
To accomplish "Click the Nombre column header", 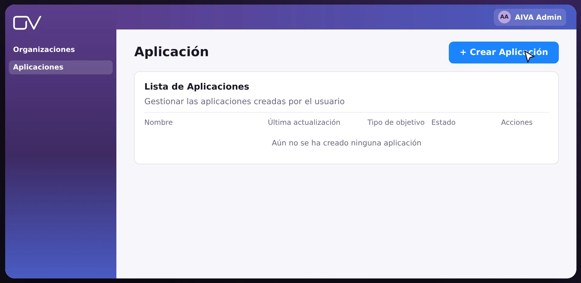I will click(x=158, y=122).
